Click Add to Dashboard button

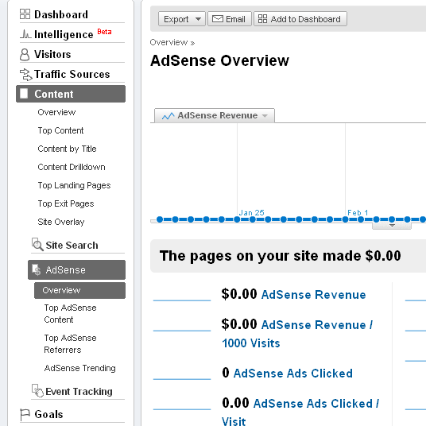click(300, 19)
